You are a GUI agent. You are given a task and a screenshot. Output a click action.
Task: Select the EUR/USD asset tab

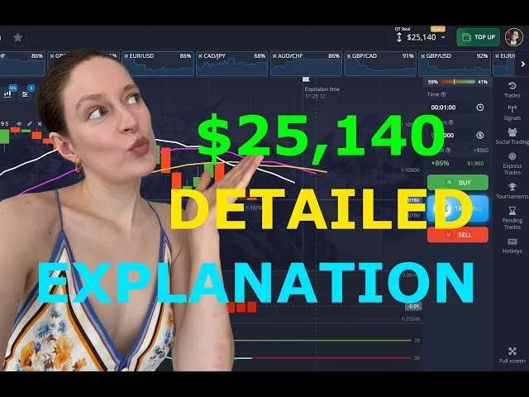coord(158,63)
